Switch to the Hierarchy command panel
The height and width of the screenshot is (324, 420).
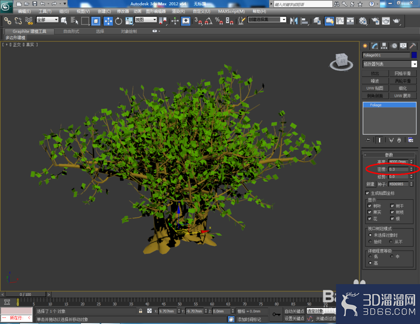[384, 46]
